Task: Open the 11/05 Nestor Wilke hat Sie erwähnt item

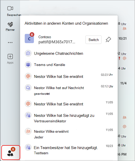Action: (69, 104)
